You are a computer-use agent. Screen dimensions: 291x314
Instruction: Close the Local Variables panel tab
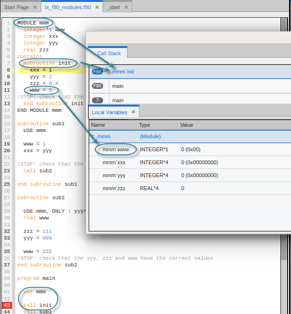pos(134,112)
